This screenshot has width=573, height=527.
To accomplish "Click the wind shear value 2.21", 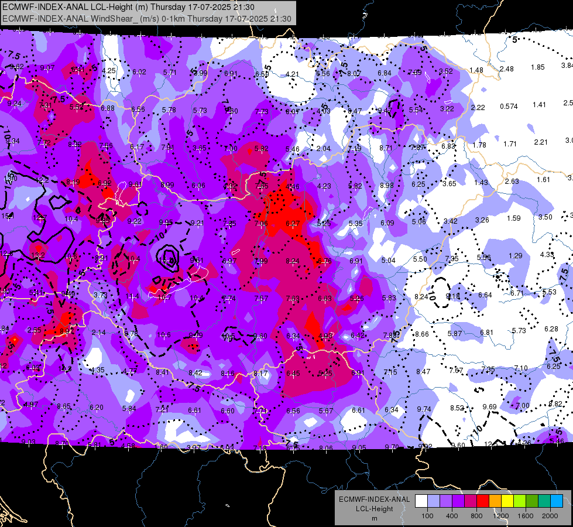I will (541, 142).
